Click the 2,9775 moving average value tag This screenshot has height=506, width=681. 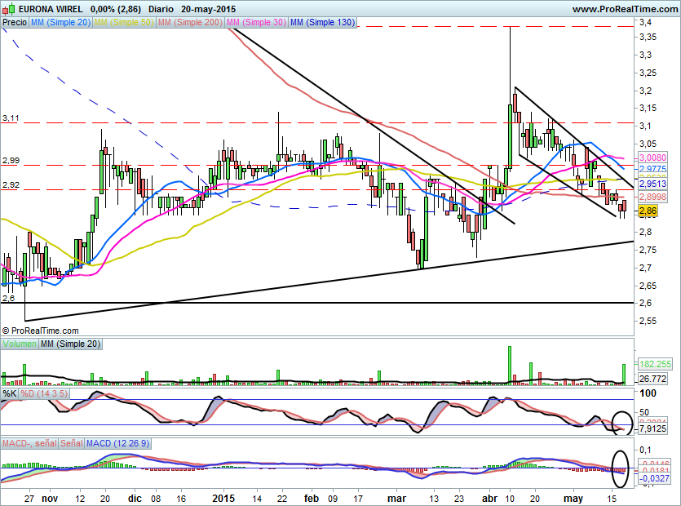click(652, 169)
